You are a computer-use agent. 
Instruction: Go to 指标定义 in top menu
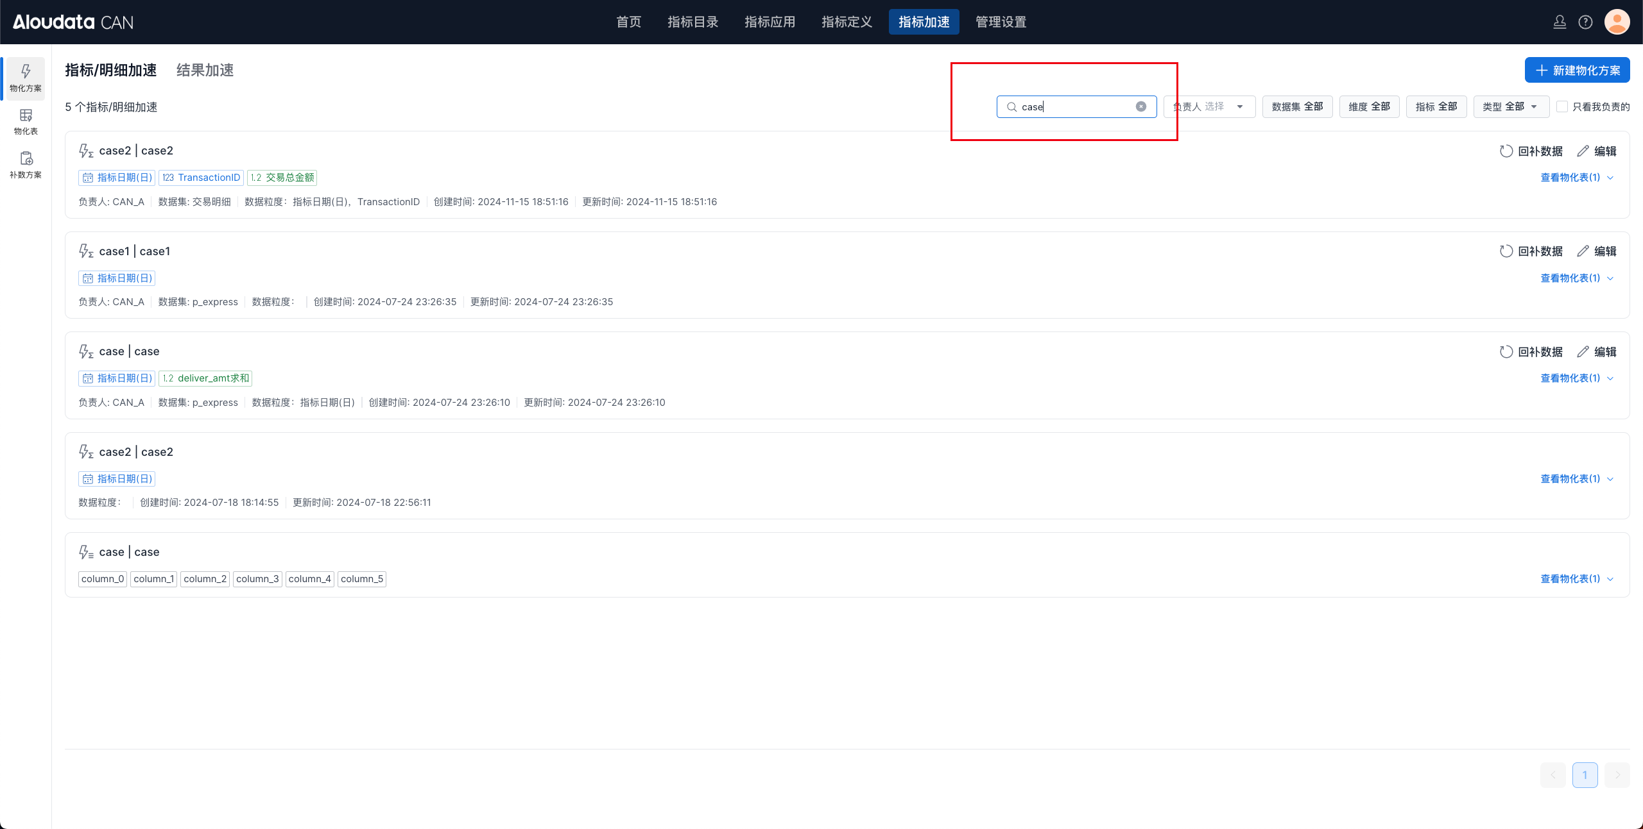[x=847, y=22]
